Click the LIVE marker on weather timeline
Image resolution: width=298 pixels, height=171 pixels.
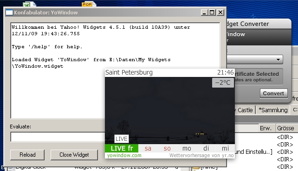point(122,139)
